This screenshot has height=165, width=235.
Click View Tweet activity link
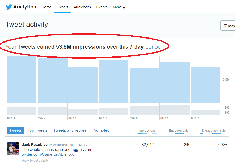point(35,160)
